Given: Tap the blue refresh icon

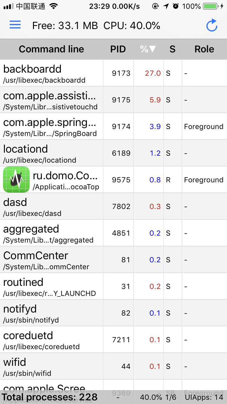Looking at the screenshot, I should tap(212, 25).
